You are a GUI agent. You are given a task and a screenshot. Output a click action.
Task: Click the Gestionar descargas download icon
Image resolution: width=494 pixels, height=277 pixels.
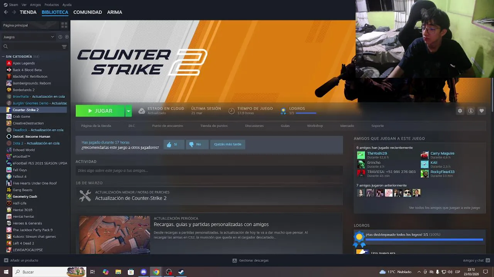point(234,260)
